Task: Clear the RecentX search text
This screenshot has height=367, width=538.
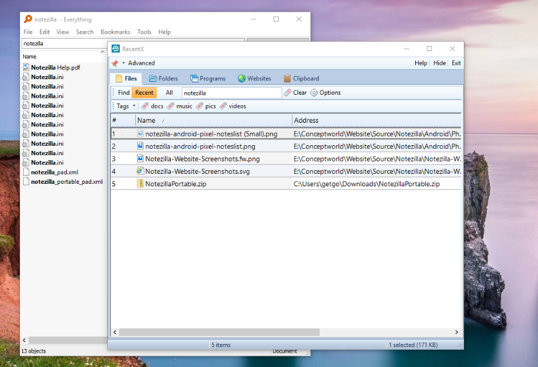Action: [x=295, y=93]
